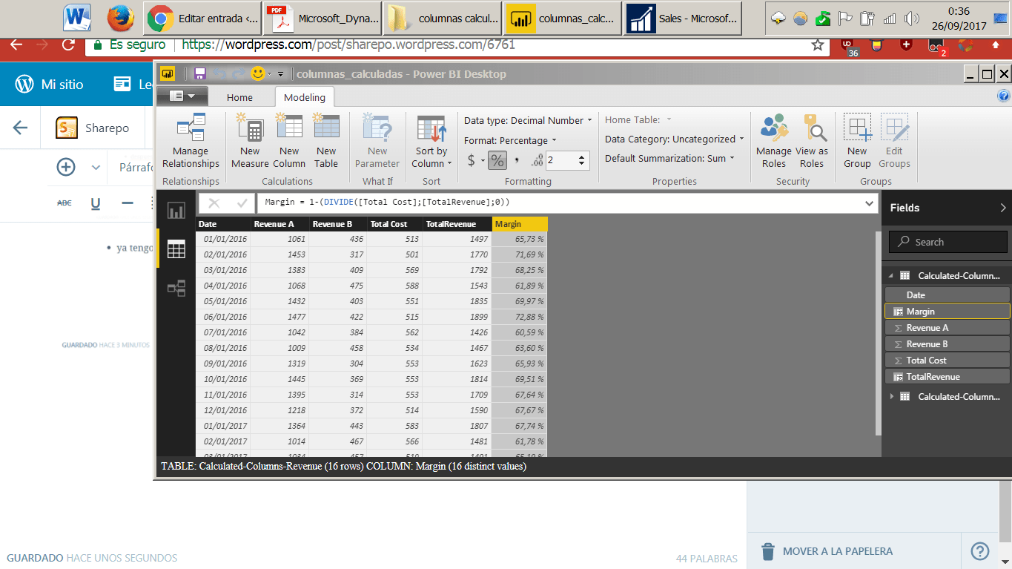Add a New Column

coord(289,142)
